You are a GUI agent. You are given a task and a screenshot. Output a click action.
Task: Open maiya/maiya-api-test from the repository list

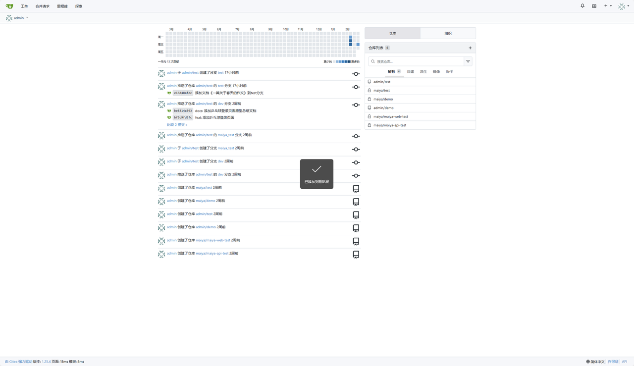(x=390, y=125)
